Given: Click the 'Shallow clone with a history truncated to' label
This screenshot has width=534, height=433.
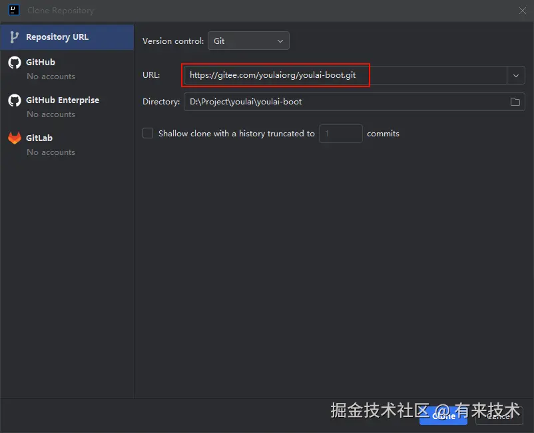Looking at the screenshot, I should click(x=236, y=133).
